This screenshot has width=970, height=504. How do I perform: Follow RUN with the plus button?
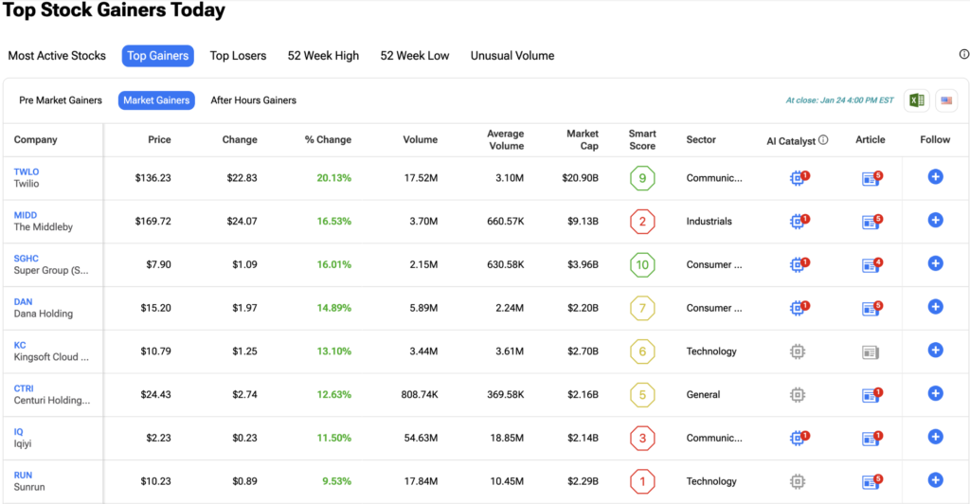(x=935, y=480)
